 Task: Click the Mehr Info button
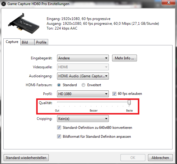(124, 58)
